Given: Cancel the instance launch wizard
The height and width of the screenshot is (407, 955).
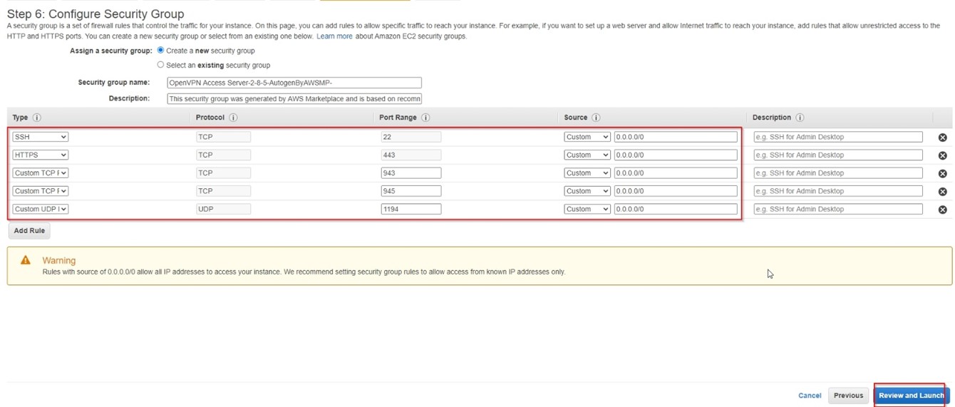Looking at the screenshot, I should coord(810,396).
